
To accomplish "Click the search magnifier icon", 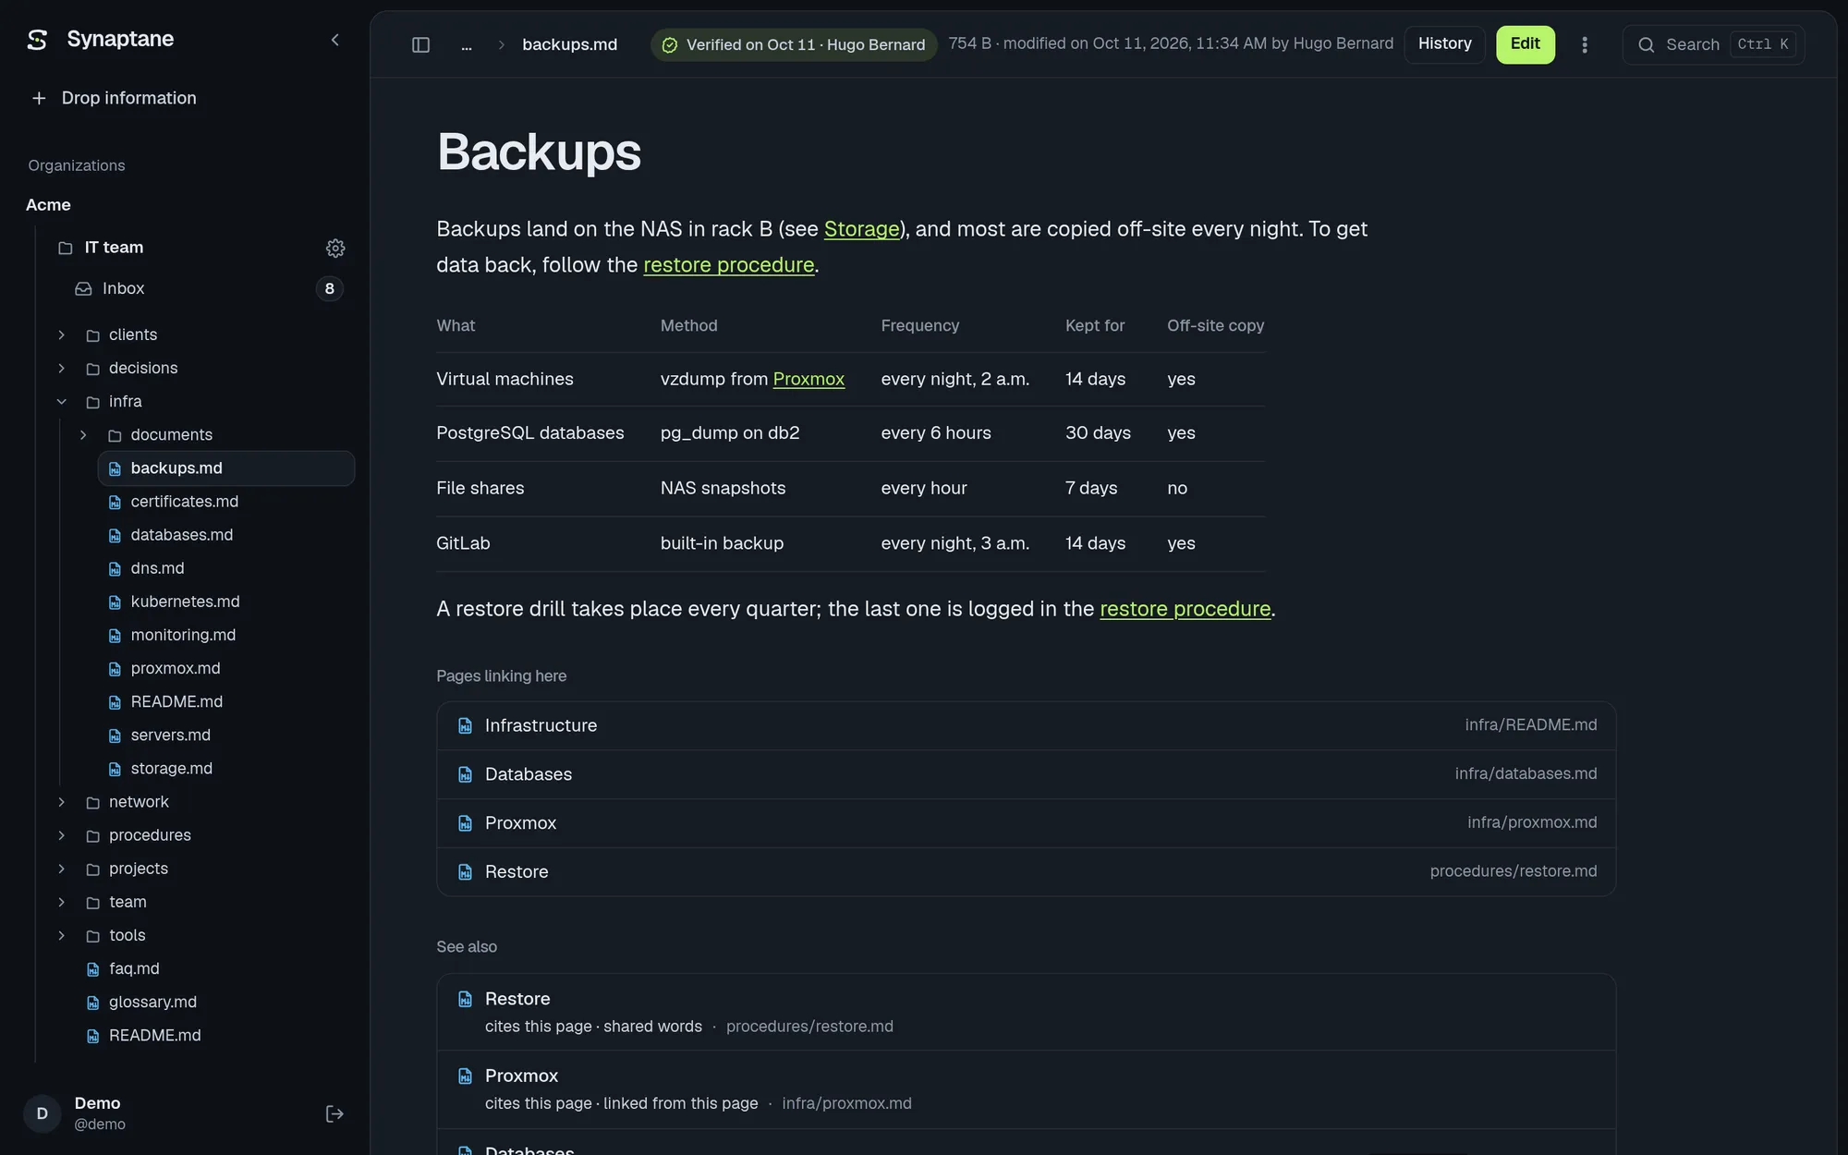I will click(x=1647, y=44).
